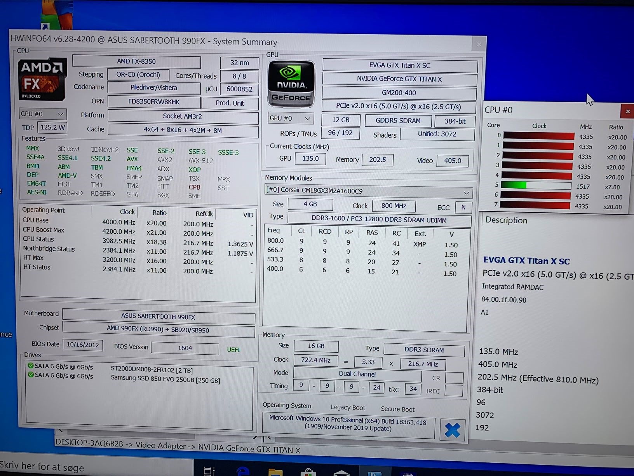Image resolution: width=634 pixels, height=476 pixels.
Task: Click the CPU Status operating point row
Action: click(138, 241)
